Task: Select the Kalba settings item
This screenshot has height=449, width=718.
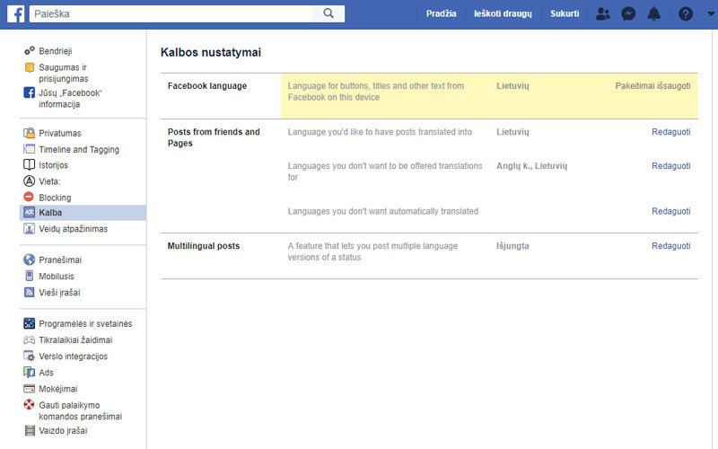Action: pyautogui.click(x=83, y=213)
